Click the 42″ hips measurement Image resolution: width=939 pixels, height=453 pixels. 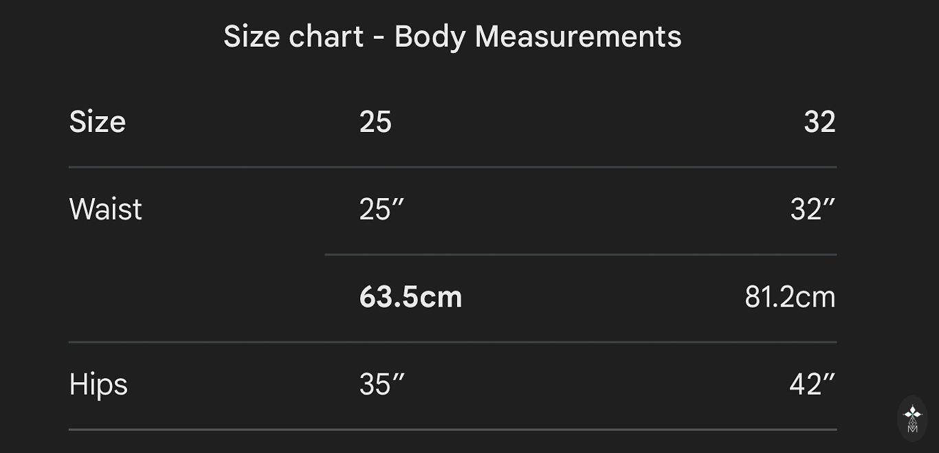coord(812,384)
